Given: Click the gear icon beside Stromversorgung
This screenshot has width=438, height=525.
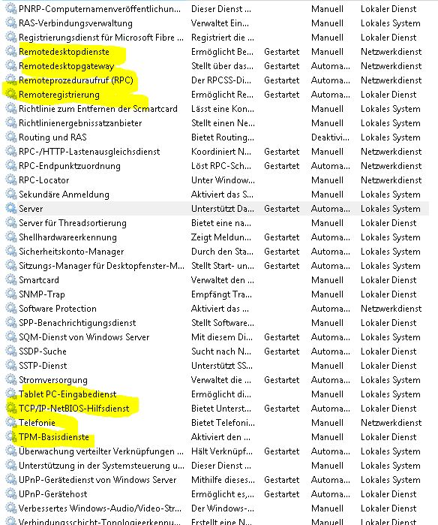Looking at the screenshot, I should click(10, 380).
